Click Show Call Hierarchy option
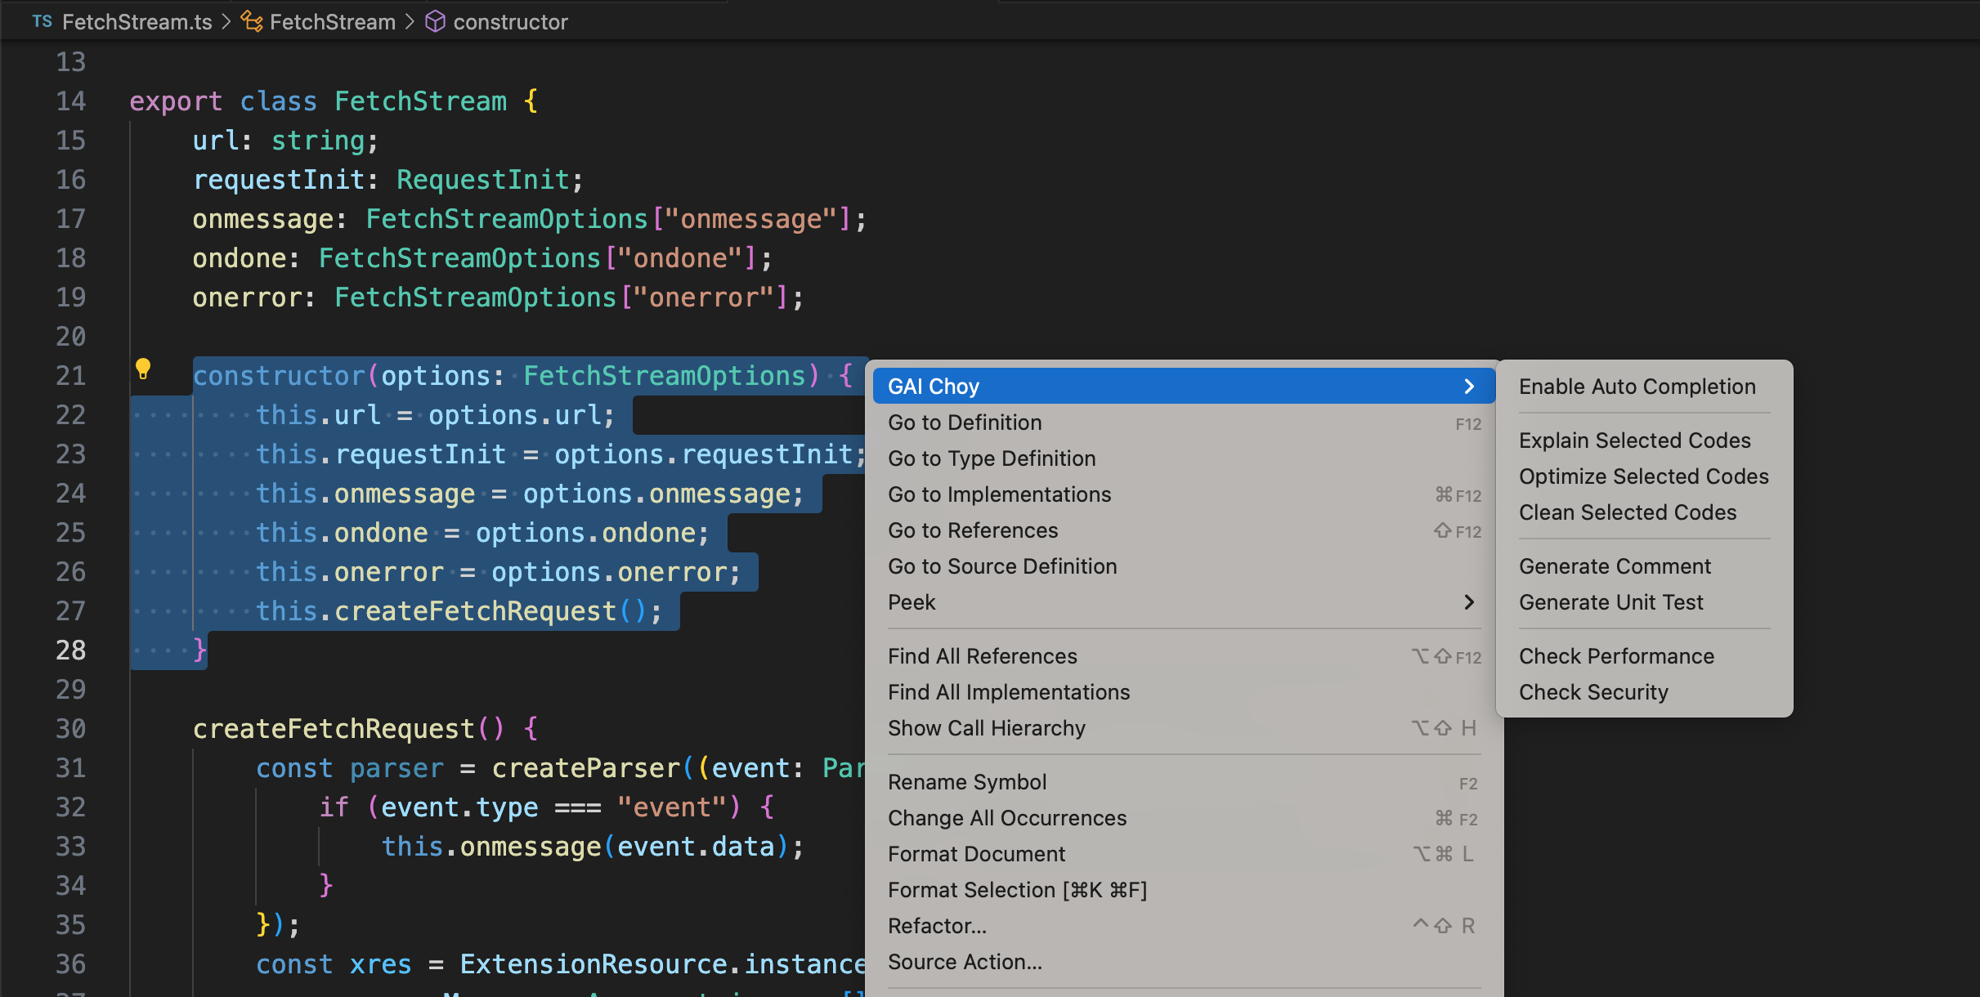This screenshot has height=997, width=1980. pos(986,727)
